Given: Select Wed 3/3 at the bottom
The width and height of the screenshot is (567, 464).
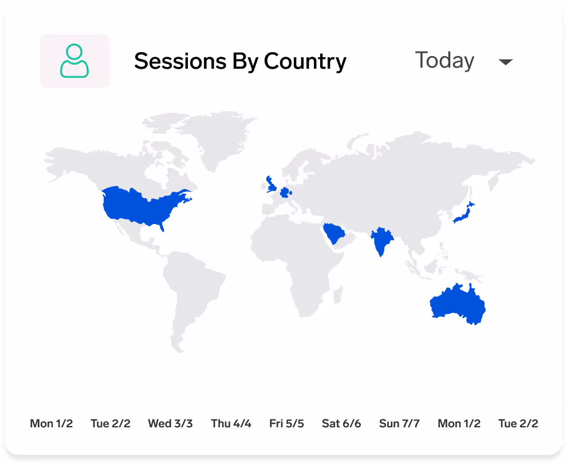Looking at the screenshot, I should [x=170, y=423].
